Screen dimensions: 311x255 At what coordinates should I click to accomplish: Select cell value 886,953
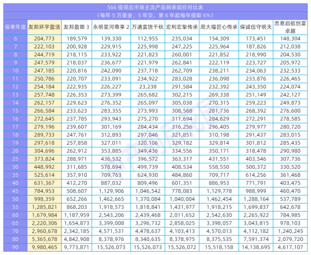click(x=219, y=183)
